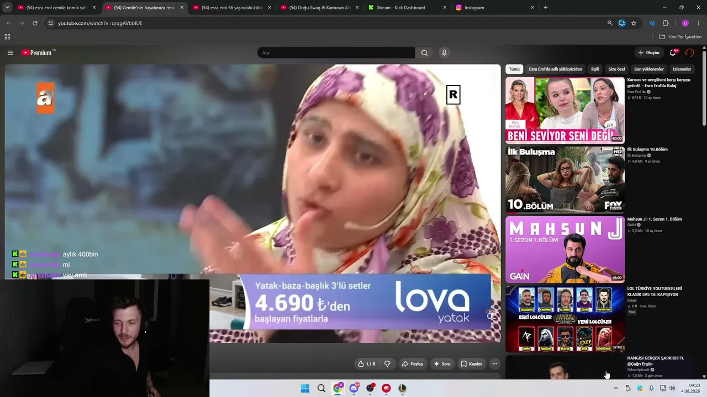Open the media/sound wave extension icon

652,23
